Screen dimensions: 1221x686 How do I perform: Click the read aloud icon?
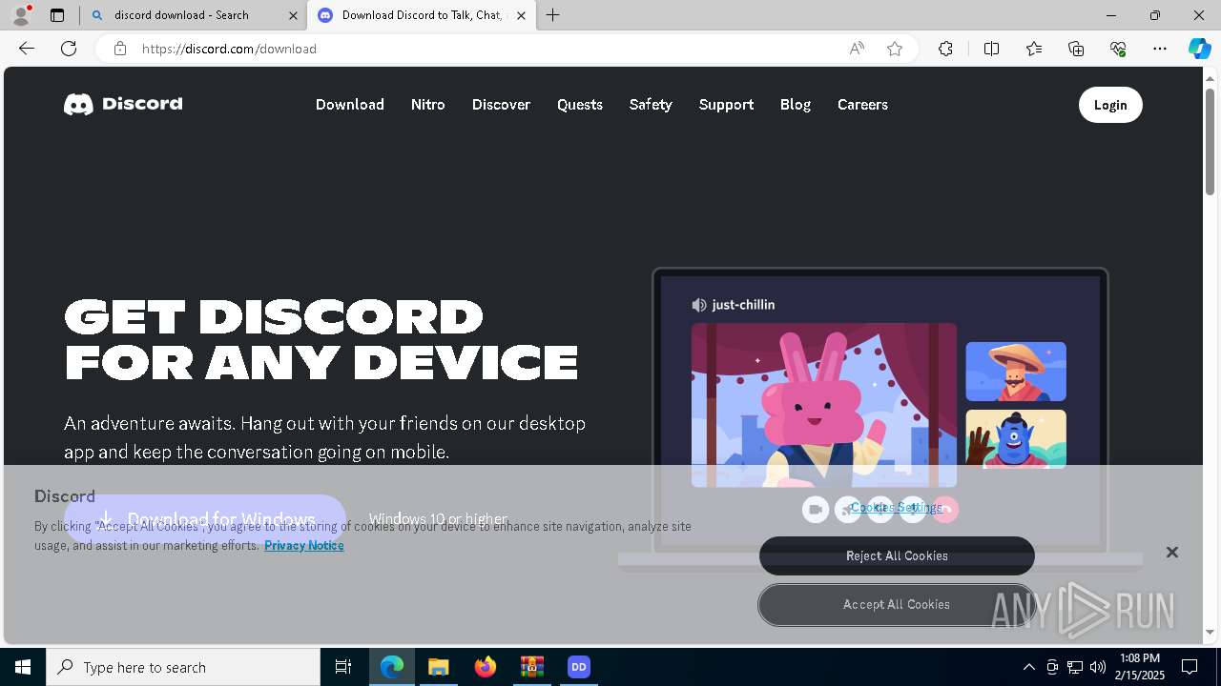[x=857, y=49]
